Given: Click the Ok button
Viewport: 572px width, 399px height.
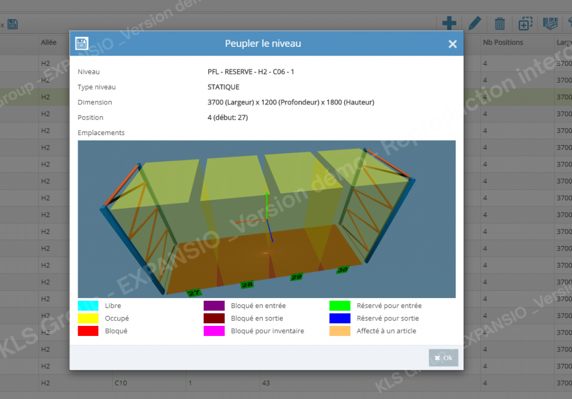Looking at the screenshot, I should 443,358.
